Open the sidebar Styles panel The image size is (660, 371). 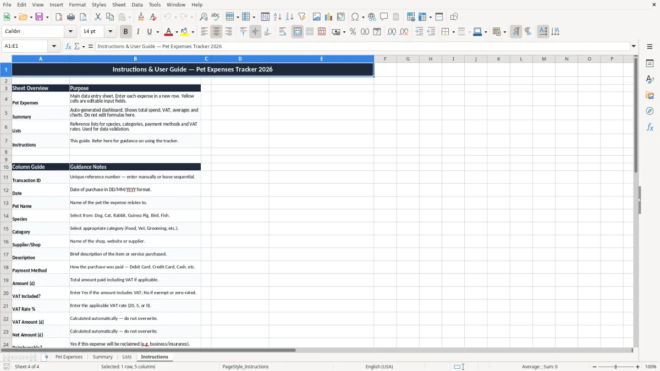650,80
